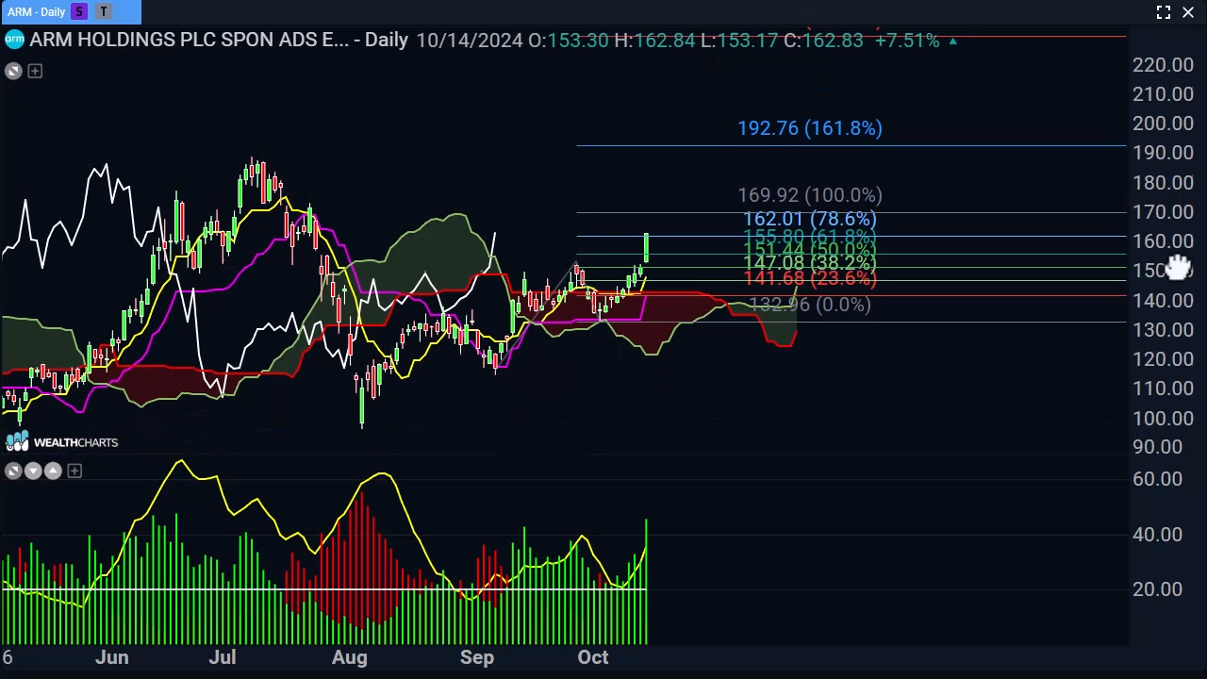
Task: Click the 60.00 indicator axis label
Action: click(x=1157, y=479)
